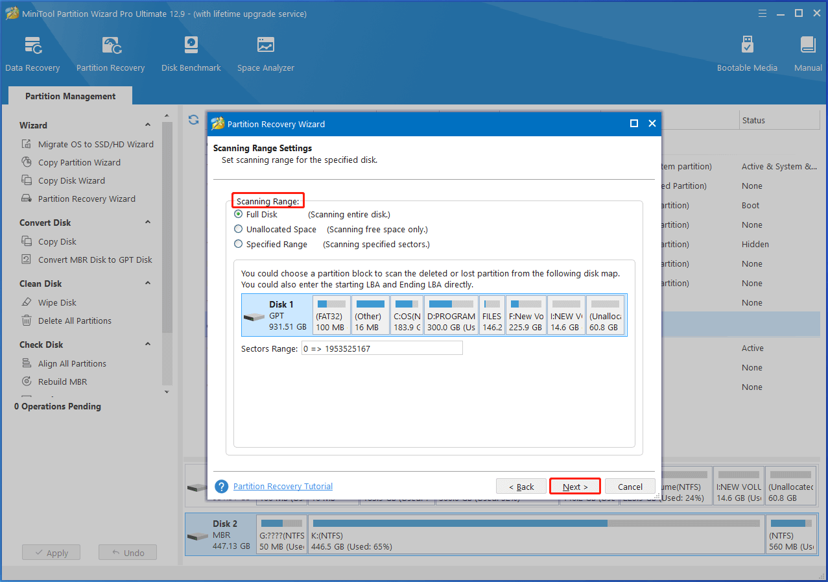The height and width of the screenshot is (582, 828).
Task: Select the F:New Vo 225.9 GB block
Action: pyautogui.click(x=526, y=315)
